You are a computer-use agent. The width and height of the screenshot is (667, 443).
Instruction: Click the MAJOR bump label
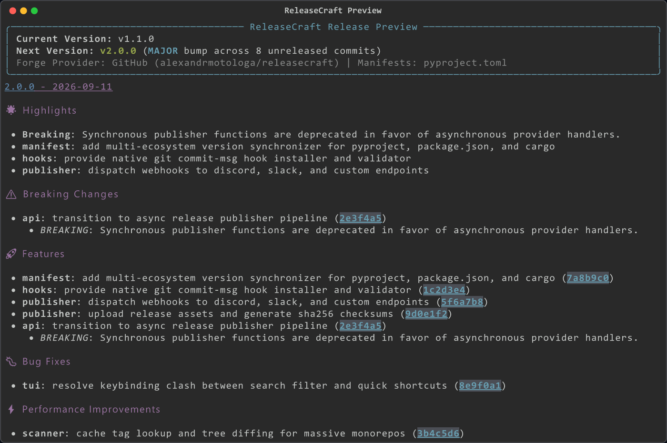[163, 51]
